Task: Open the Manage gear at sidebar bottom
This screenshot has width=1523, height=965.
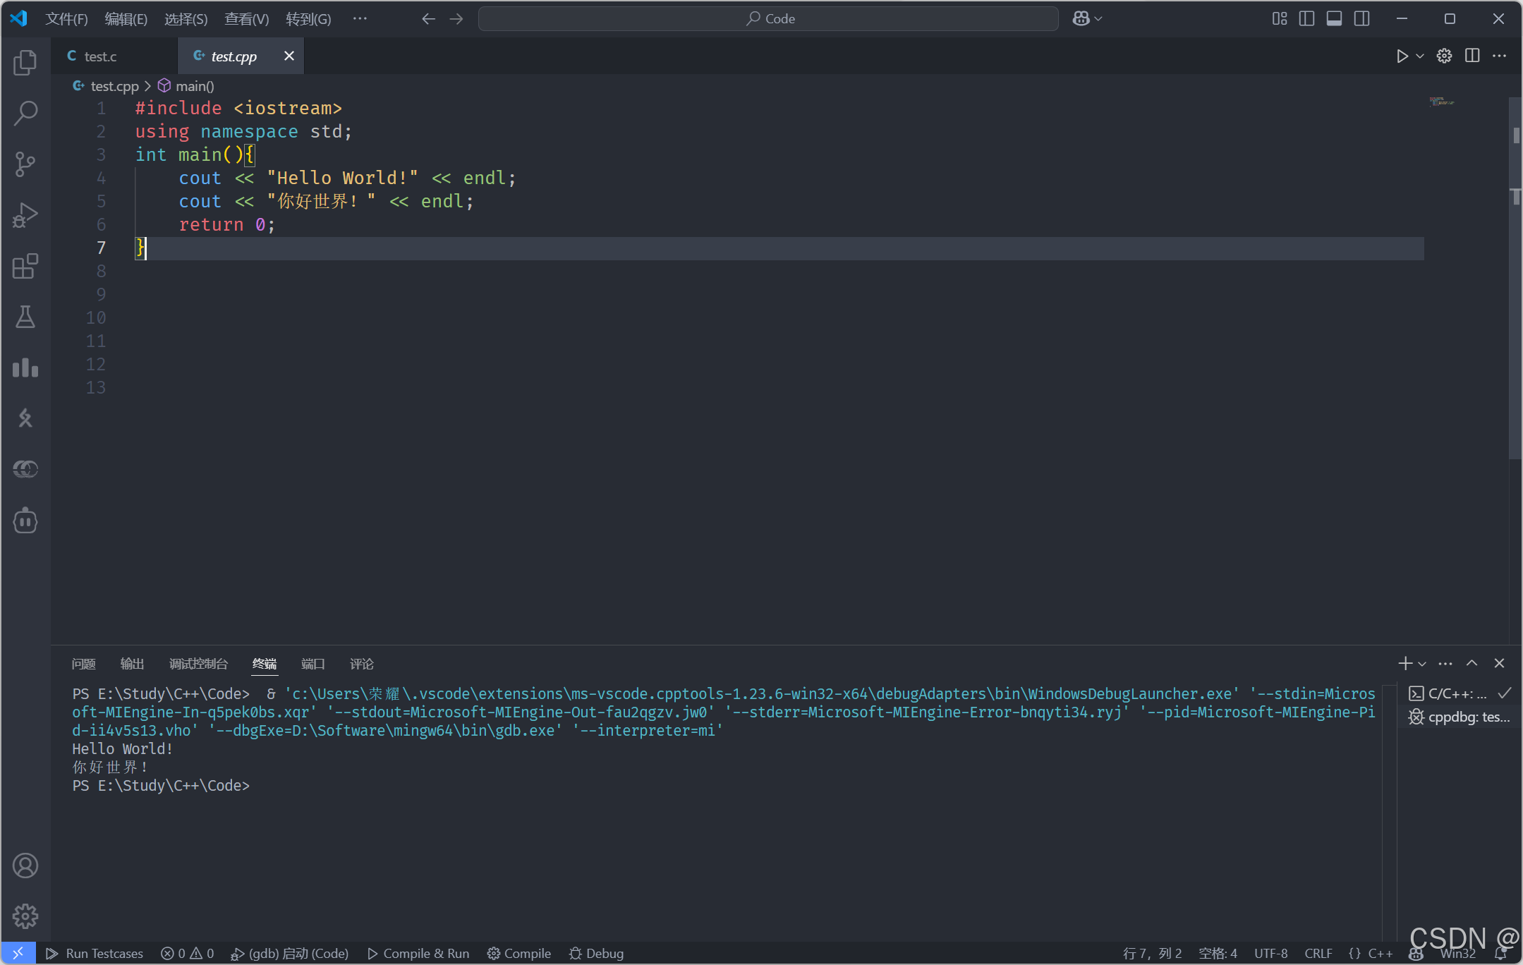Action: click(25, 916)
